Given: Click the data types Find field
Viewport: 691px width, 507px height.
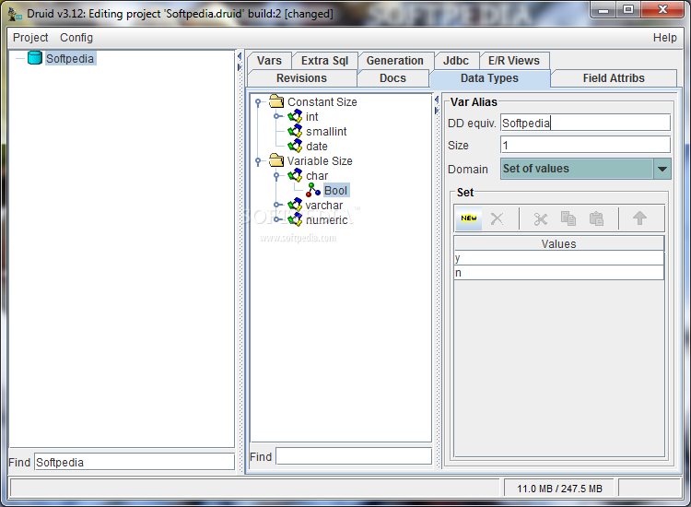Looking at the screenshot, I should [354, 456].
